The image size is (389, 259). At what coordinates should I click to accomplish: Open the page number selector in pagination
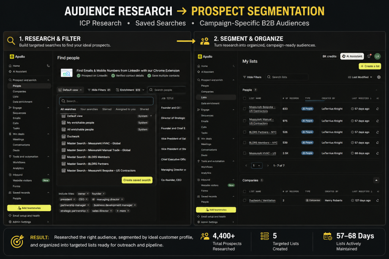click(256, 165)
